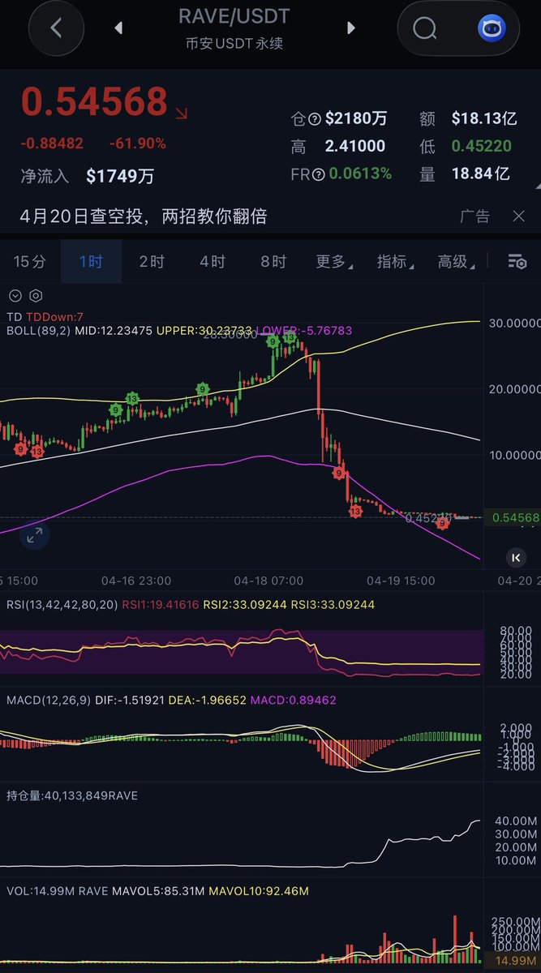The height and width of the screenshot is (973, 541).
Task: Tap the 广告 label
Action: coord(475,216)
